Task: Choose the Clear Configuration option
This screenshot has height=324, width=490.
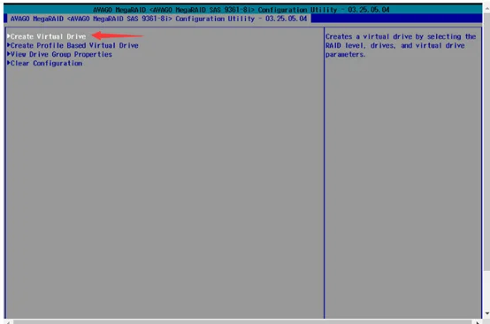Action: pyautogui.click(x=46, y=64)
